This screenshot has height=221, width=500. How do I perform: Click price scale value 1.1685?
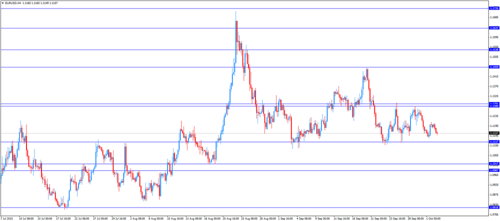[x=494, y=17]
